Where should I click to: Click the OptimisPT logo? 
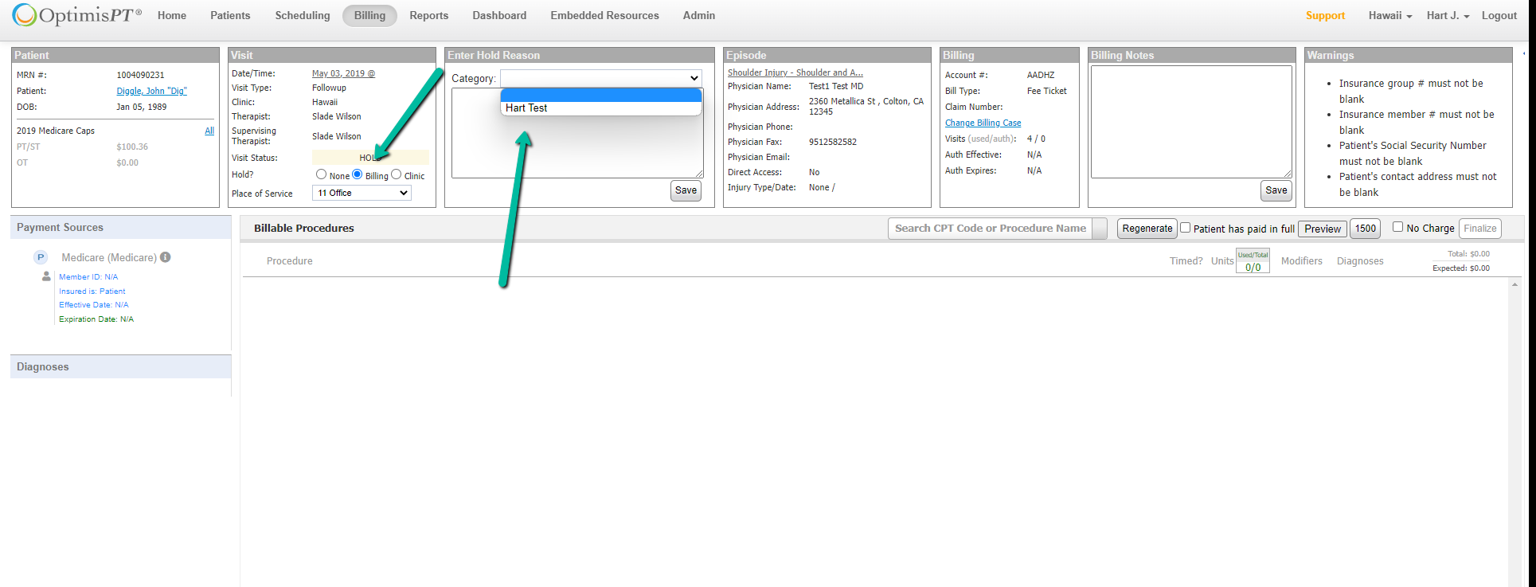(x=77, y=15)
